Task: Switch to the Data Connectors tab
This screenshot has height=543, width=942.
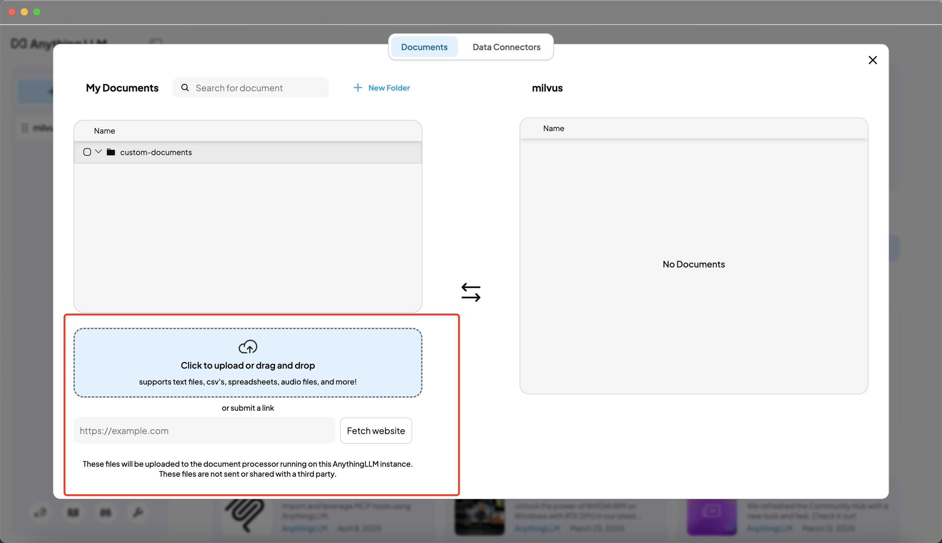Action: coord(506,47)
